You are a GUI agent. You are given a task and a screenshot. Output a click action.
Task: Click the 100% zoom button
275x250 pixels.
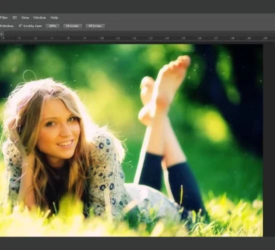pyautogui.click(x=52, y=26)
